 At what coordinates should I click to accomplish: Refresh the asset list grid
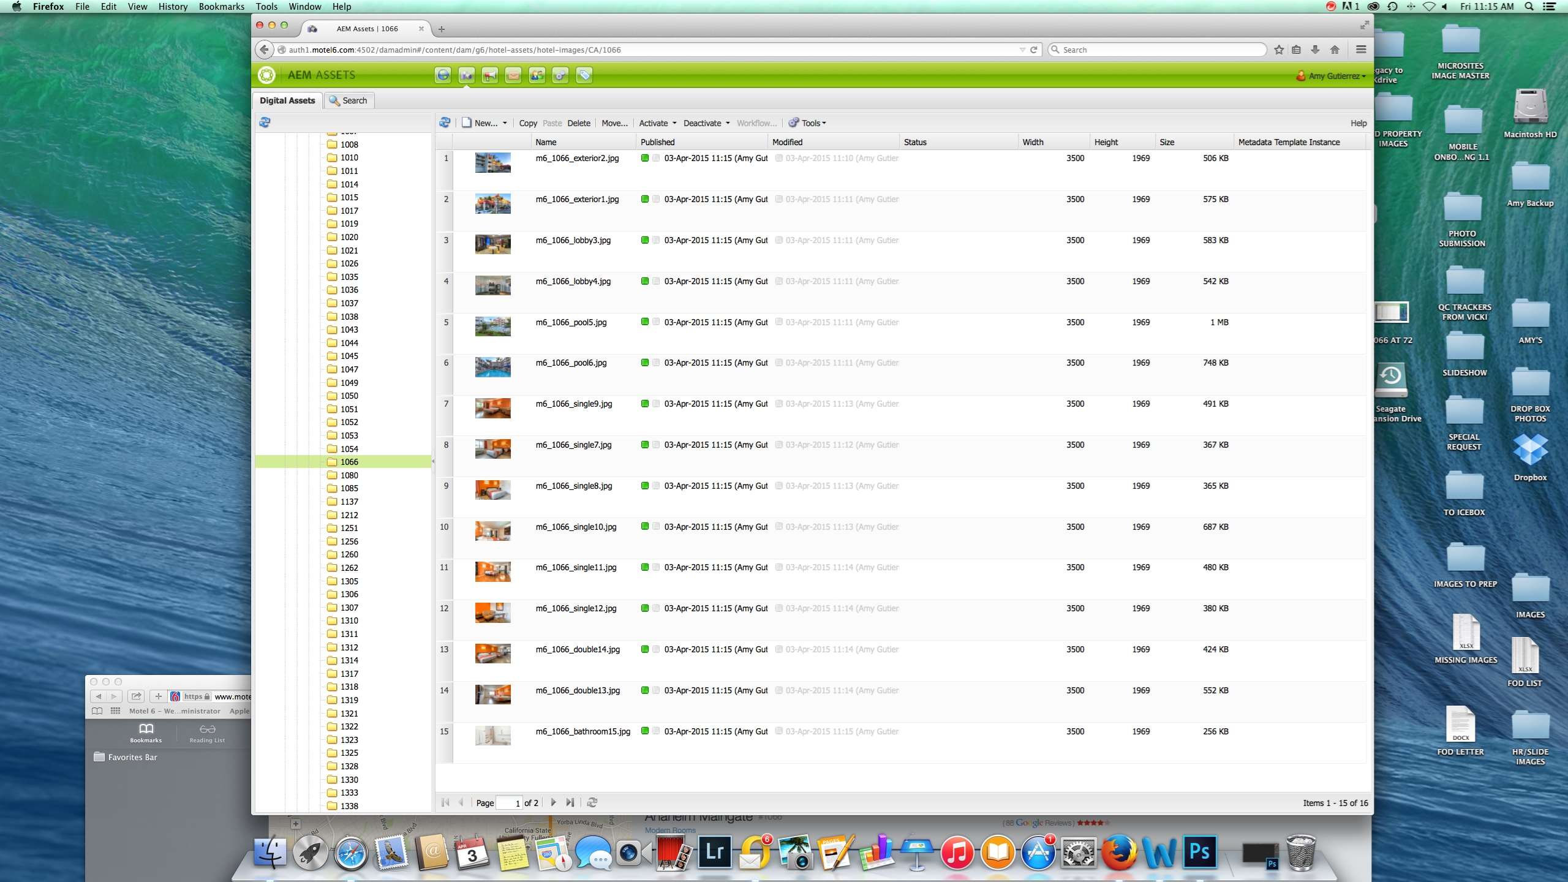(x=445, y=123)
